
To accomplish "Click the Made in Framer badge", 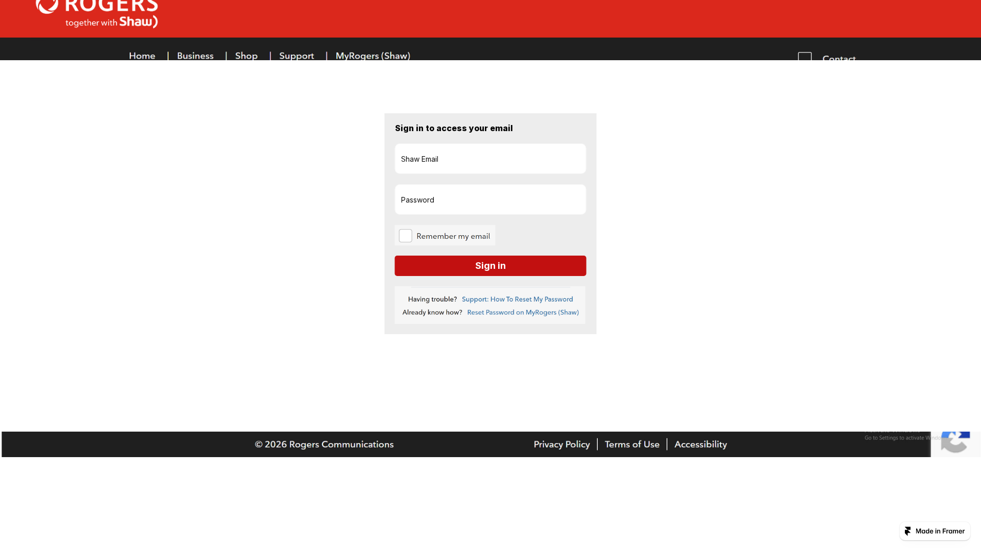I will (x=935, y=531).
